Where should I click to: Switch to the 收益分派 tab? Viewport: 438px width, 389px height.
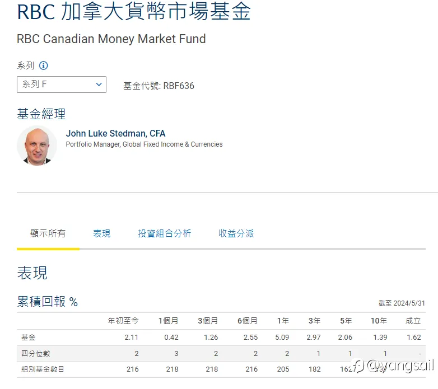point(236,233)
